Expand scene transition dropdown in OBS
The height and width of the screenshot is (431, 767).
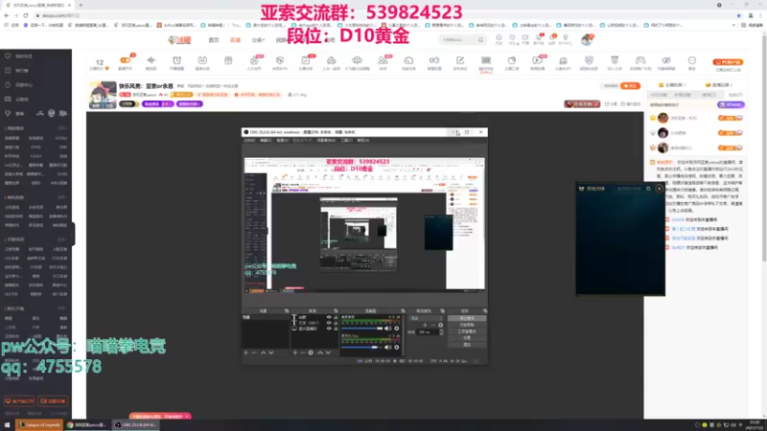(x=427, y=318)
